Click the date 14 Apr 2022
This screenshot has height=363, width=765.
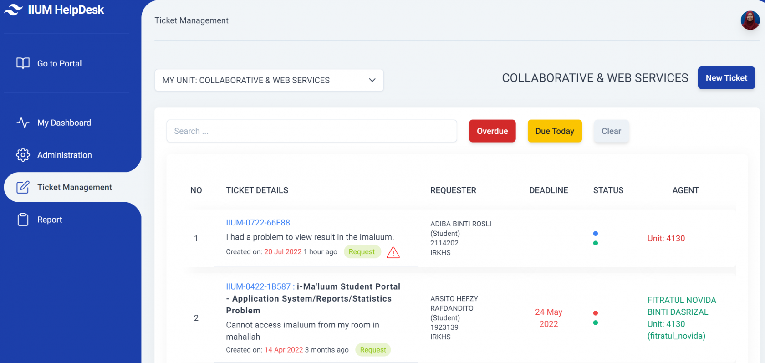tap(284, 350)
